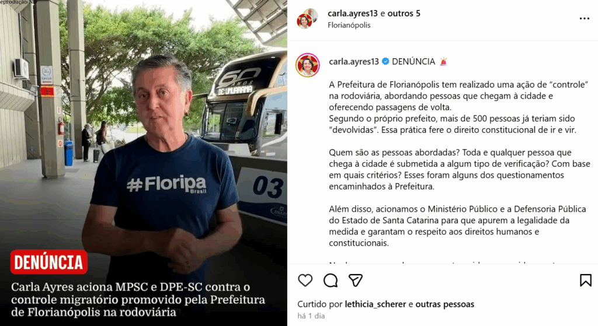Save the post with the bookmark icon

[x=585, y=281]
